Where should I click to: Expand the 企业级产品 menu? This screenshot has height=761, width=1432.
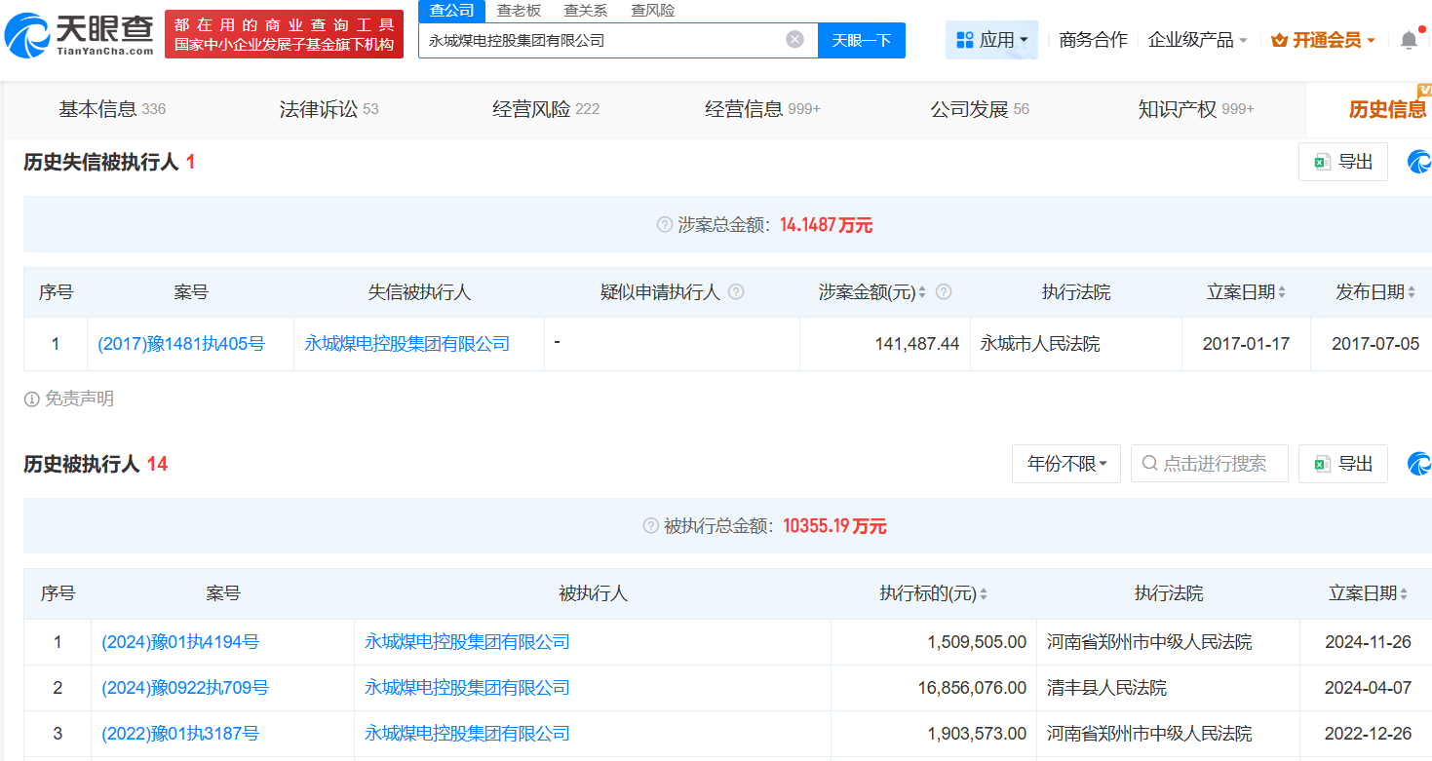pyautogui.click(x=1197, y=40)
